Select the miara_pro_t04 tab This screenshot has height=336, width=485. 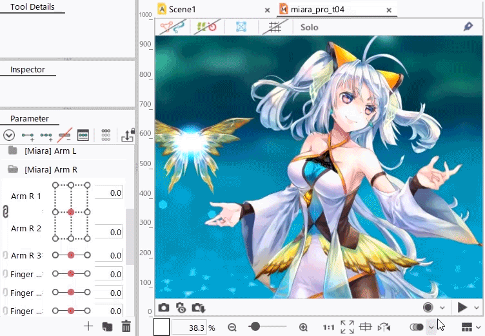click(317, 10)
